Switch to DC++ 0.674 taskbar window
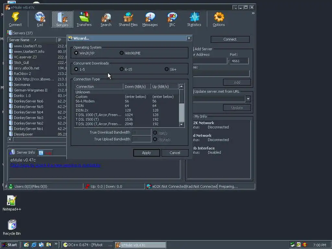 (88, 245)
